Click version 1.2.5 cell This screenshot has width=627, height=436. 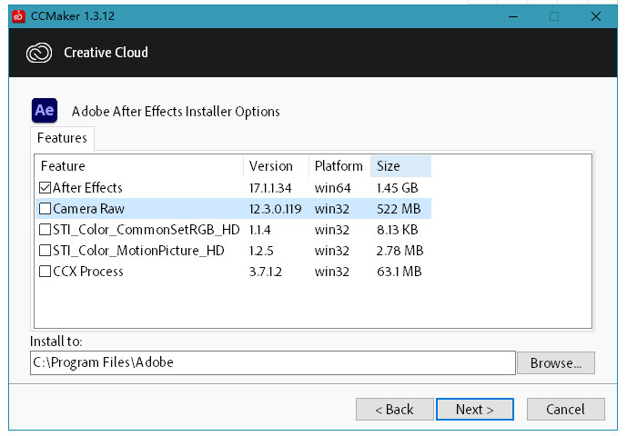261,251
